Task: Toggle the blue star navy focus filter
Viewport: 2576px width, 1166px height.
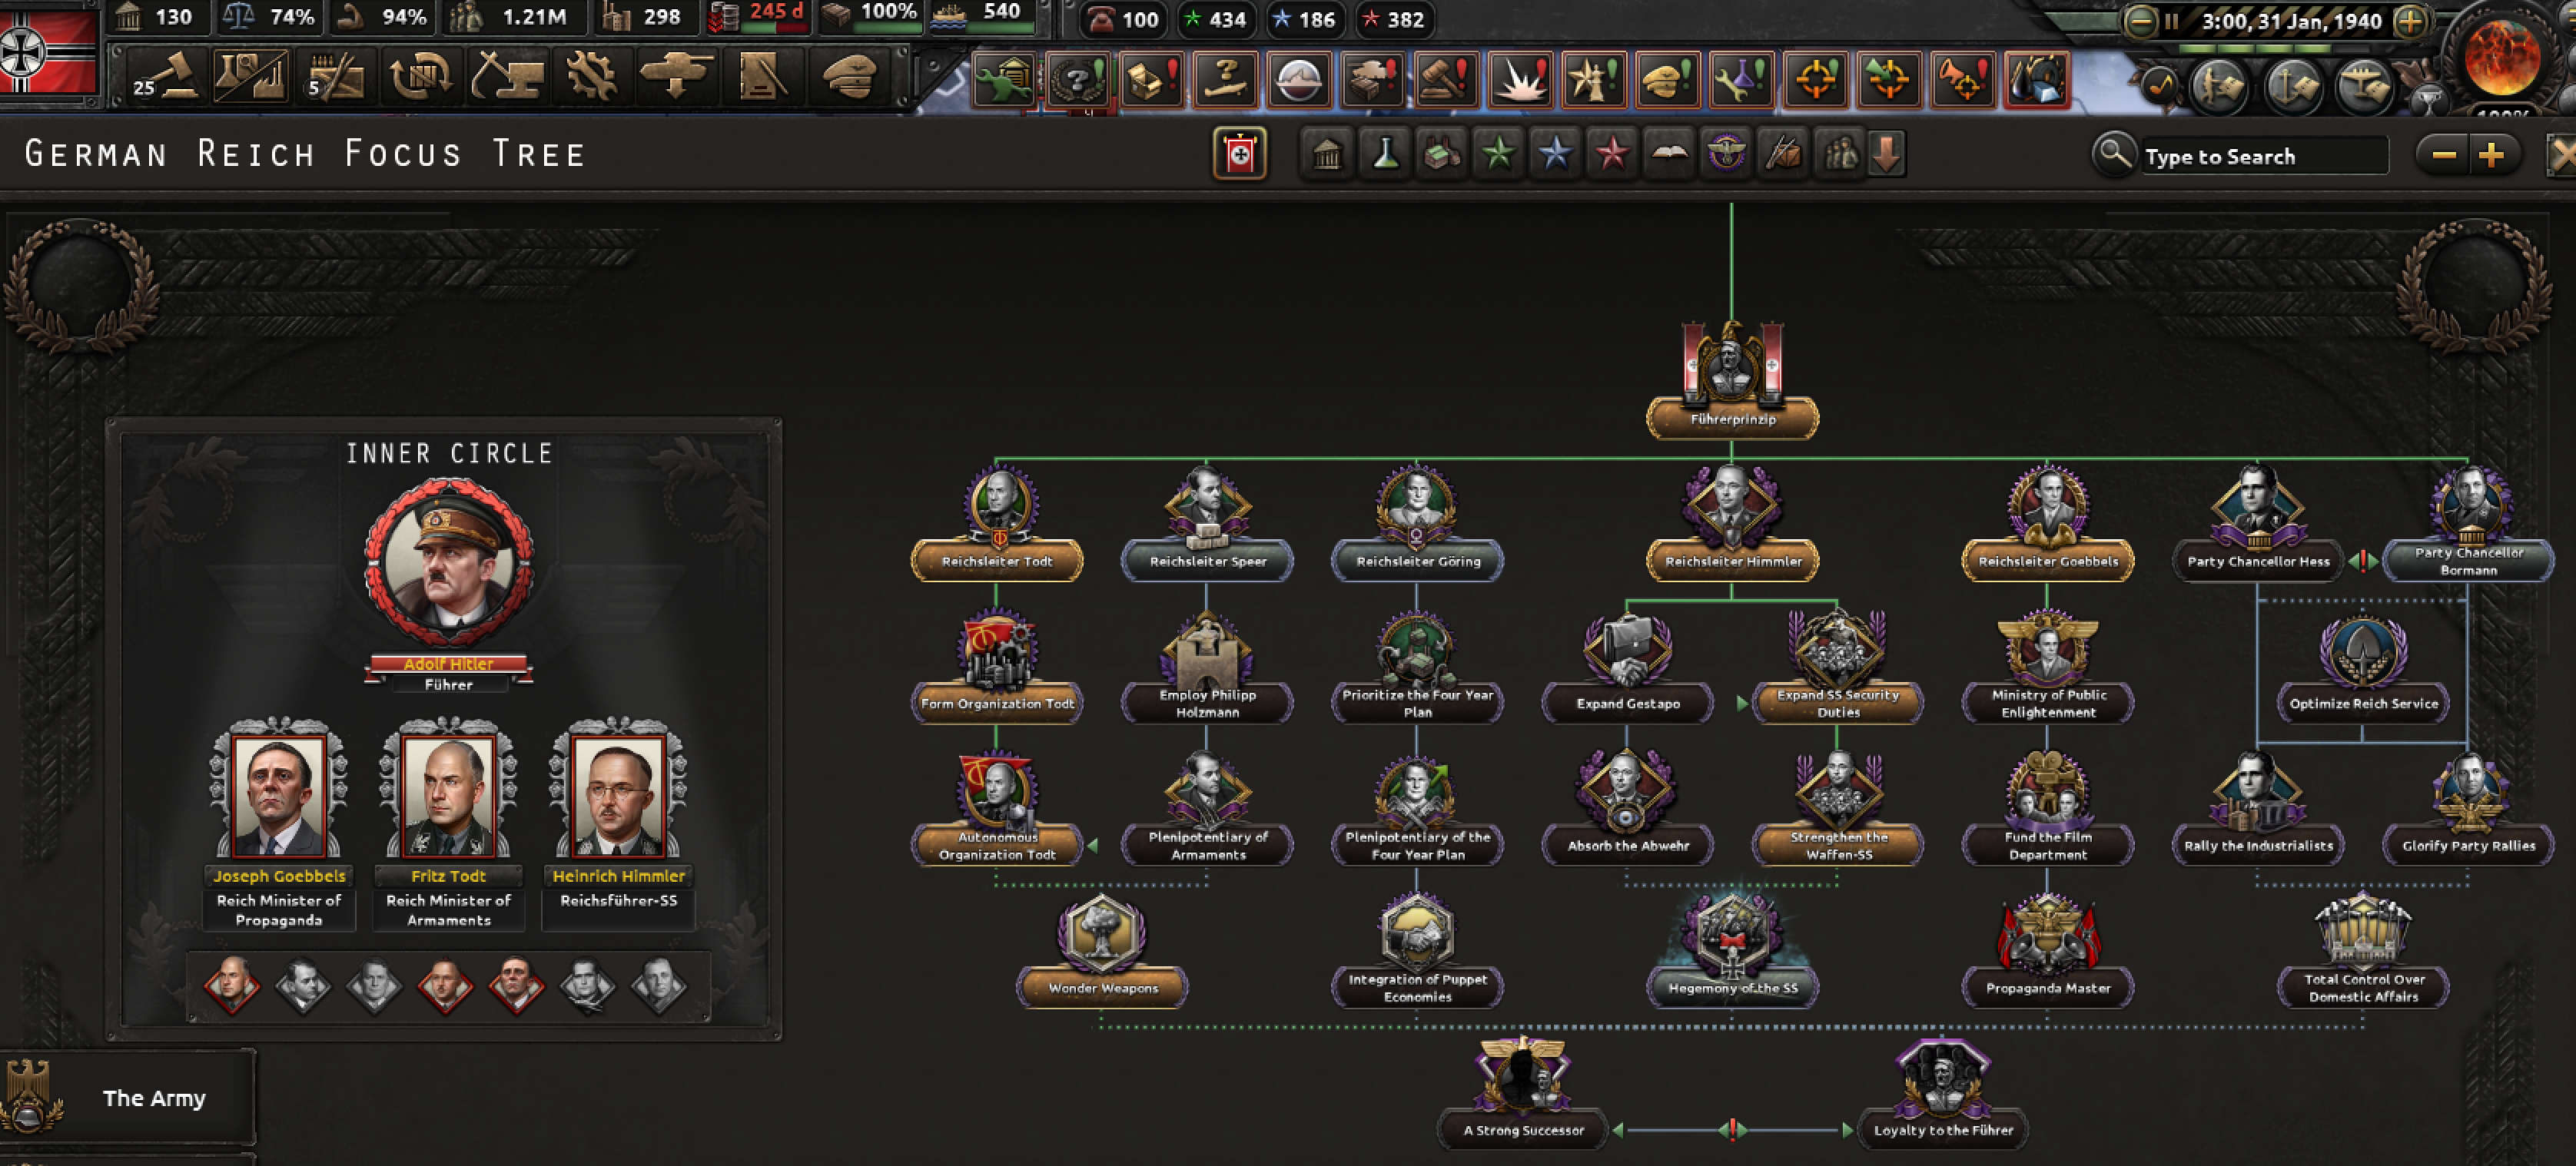Action: tap(1555, 154)
